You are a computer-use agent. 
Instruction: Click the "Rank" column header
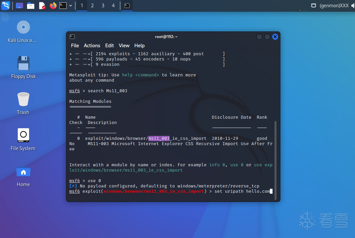pyautogui.click(x=262, y=117)
